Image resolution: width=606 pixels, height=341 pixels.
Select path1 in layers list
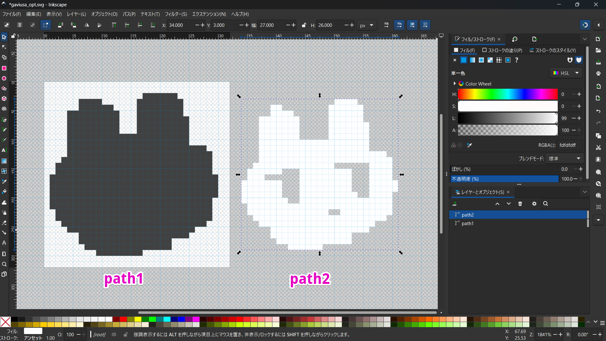[x=518, y=223]
